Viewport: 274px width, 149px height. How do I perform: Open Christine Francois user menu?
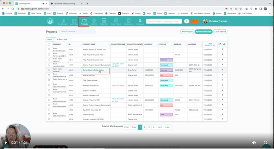[217, 21]
